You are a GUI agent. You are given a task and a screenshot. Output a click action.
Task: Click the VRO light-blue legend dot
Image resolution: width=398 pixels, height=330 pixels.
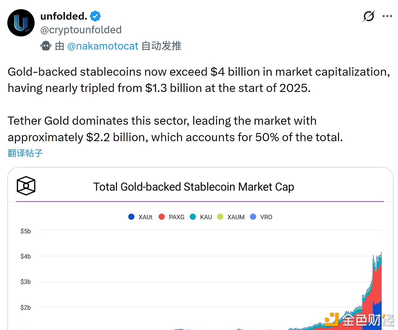click(x=253, y=217)
